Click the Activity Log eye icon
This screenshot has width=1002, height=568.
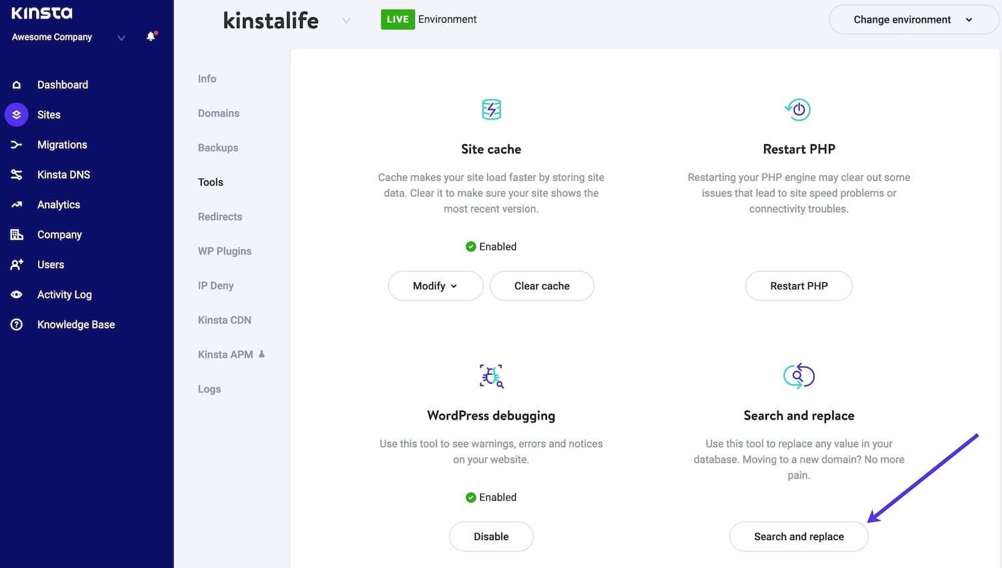click(x=17, y=294)
